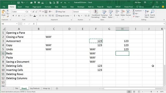This screenshot has width=166, height=93.
Task: Click column H header
Action: 122,29
